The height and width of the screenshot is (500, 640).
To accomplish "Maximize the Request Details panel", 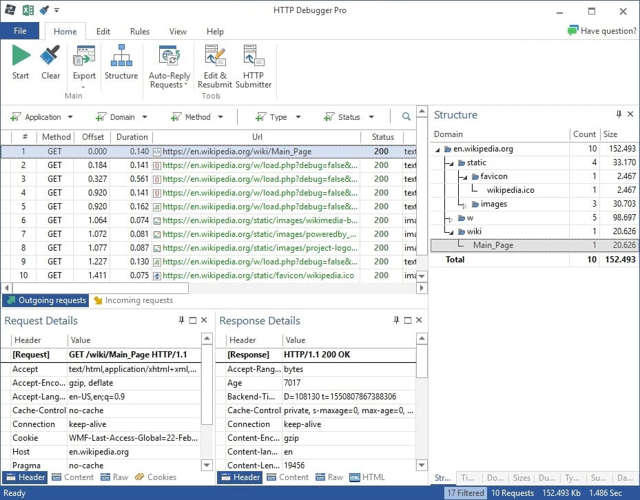I will (x=193, y=320).
